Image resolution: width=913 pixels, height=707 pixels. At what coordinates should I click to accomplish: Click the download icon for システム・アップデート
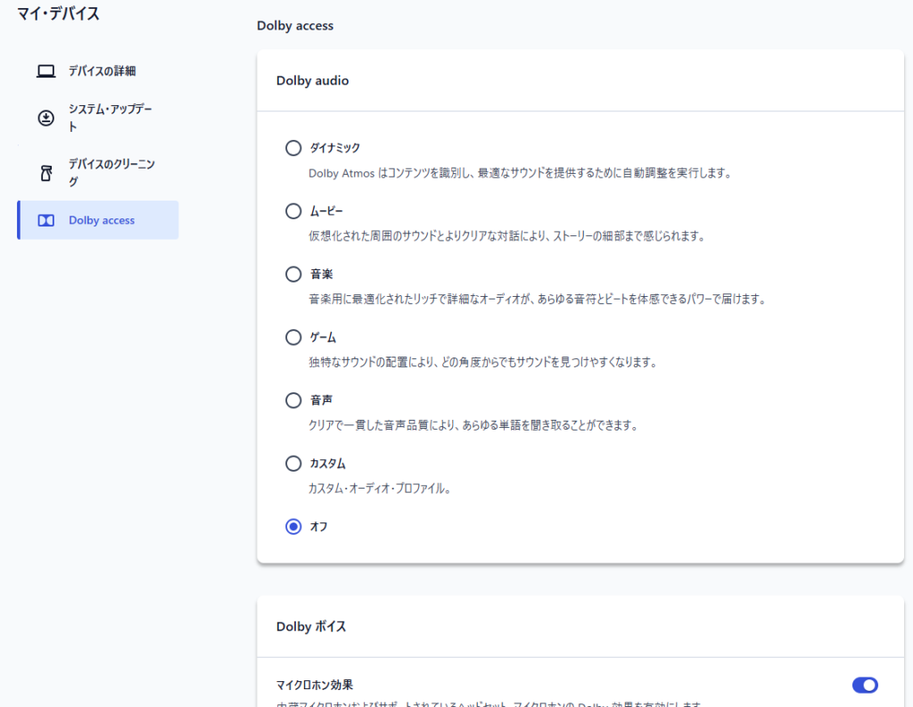(x=46, y=118)
